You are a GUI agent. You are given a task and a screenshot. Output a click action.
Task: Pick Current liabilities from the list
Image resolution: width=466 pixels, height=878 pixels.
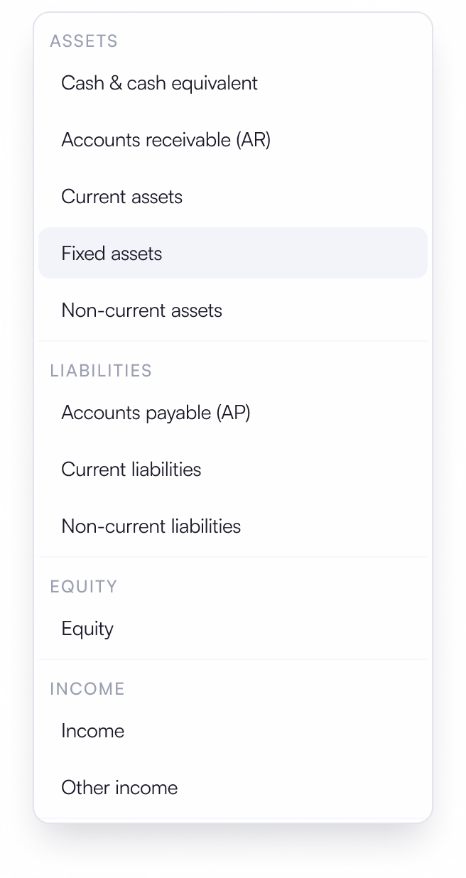click(x=233, y=470)
